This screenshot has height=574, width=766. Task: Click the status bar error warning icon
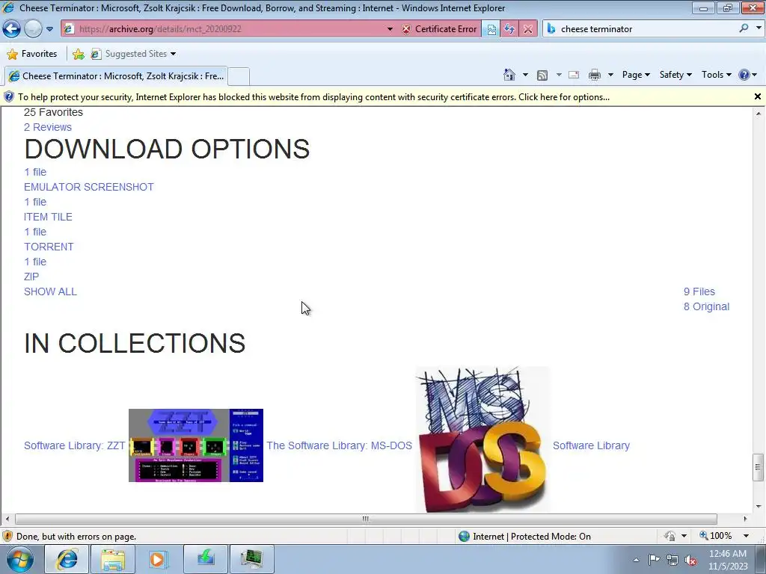(7, 537)
